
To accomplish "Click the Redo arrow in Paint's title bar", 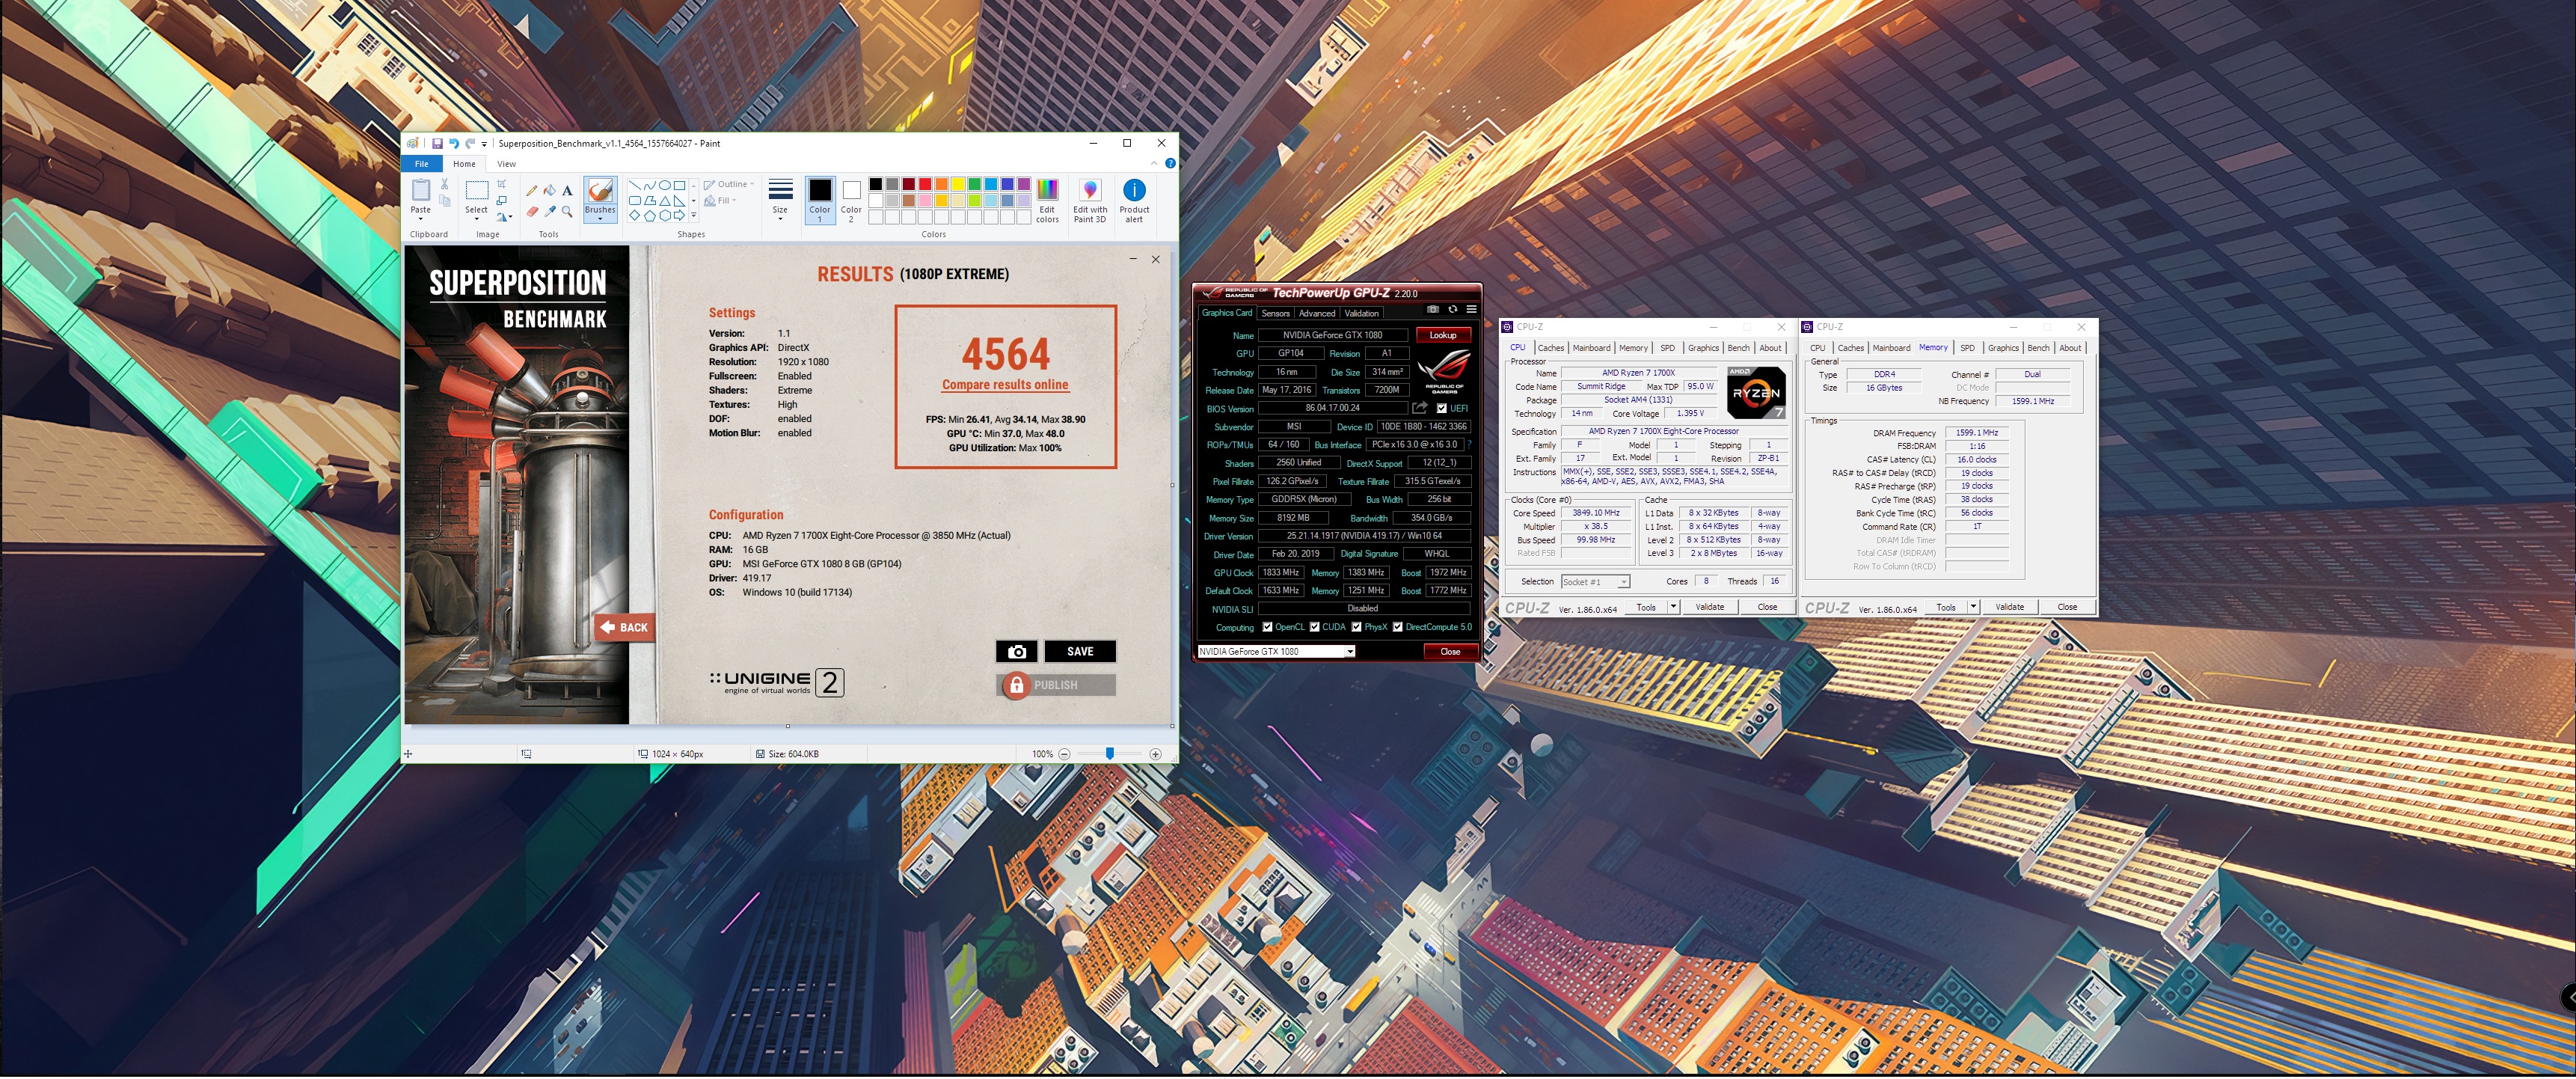I will pos(470,144).
